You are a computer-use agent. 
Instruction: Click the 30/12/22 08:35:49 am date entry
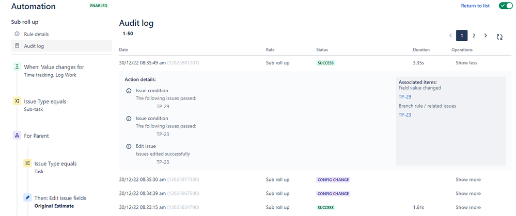pyautogui.click(x=142, y=63)
